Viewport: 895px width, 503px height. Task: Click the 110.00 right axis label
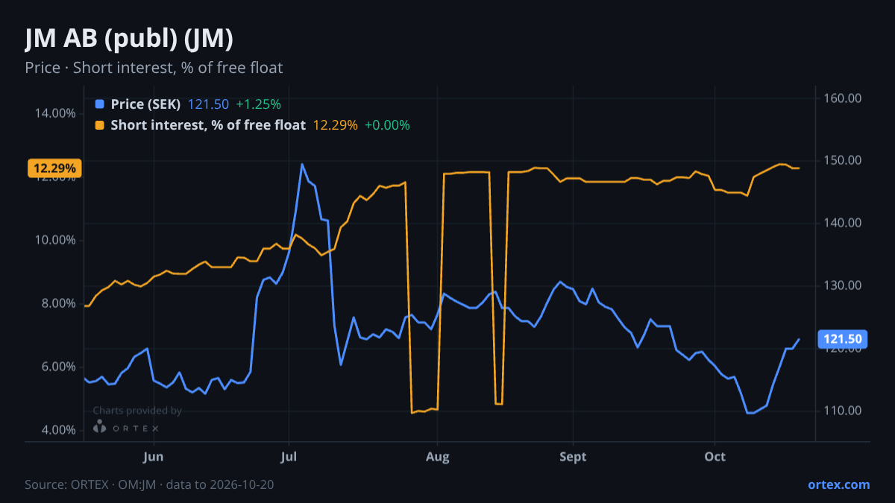[x=843, y=411]
